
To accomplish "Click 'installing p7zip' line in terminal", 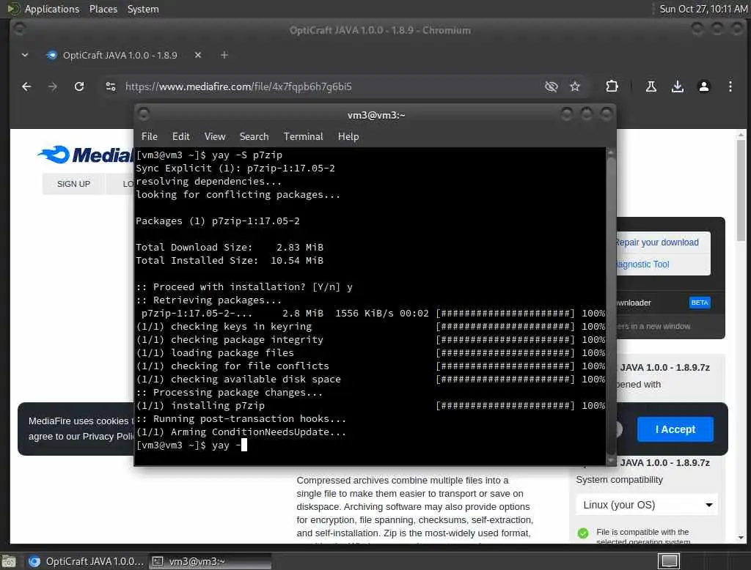I will click(x=200, y=405).
